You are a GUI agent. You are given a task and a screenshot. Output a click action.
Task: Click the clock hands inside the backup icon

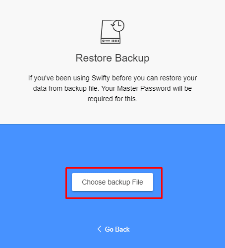[119, 25]
